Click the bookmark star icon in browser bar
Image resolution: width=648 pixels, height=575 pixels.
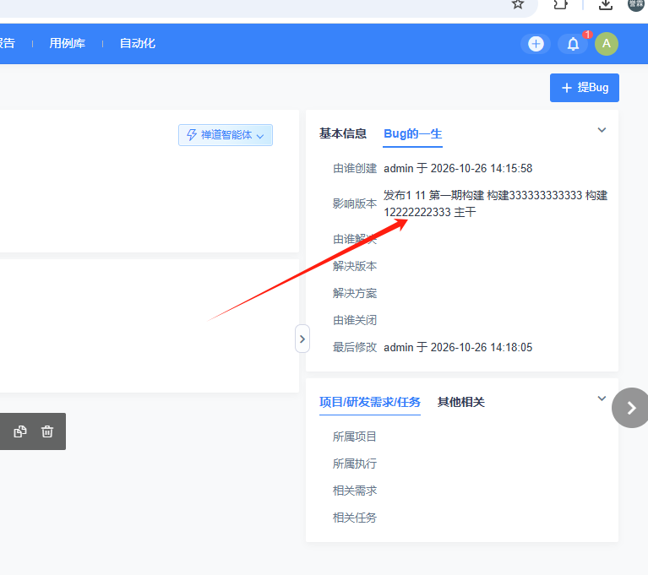pyautogui.click(x=517, y=4)
